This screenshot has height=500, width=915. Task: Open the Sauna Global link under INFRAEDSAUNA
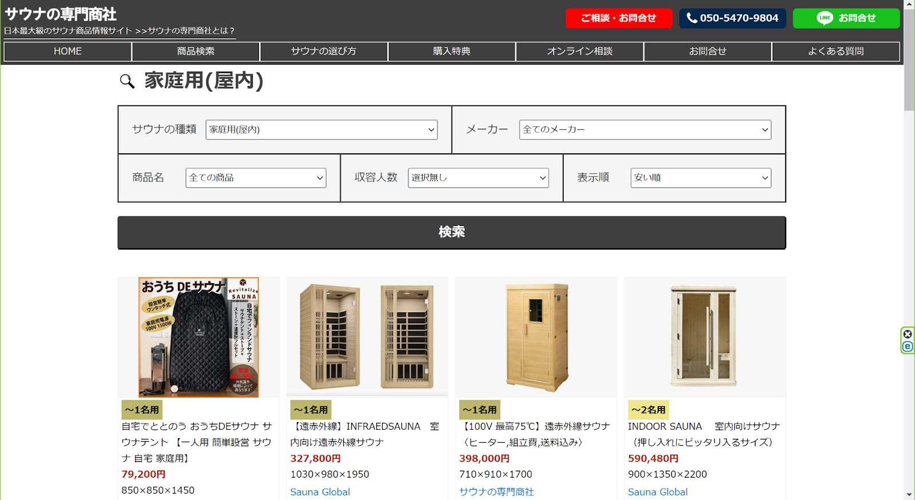320,492
